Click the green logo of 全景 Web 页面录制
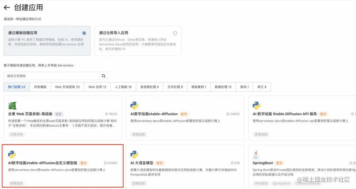 point(12,106)
